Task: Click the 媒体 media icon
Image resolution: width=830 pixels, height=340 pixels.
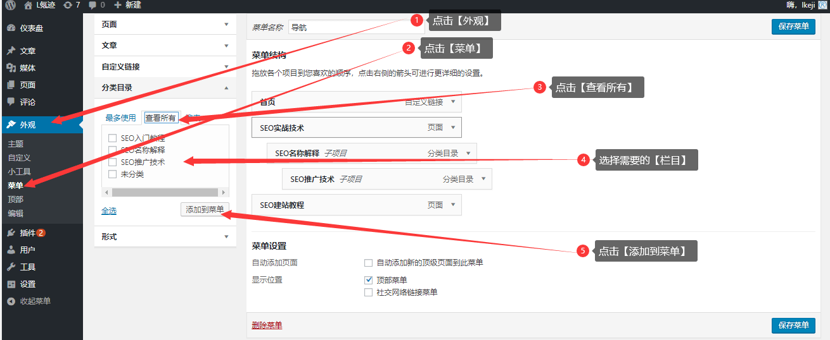Action: [11, 68]
